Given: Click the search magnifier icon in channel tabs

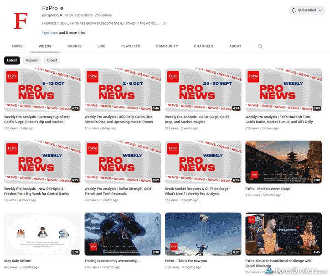Looking at the screenshot, I should [x=260, y=46].
